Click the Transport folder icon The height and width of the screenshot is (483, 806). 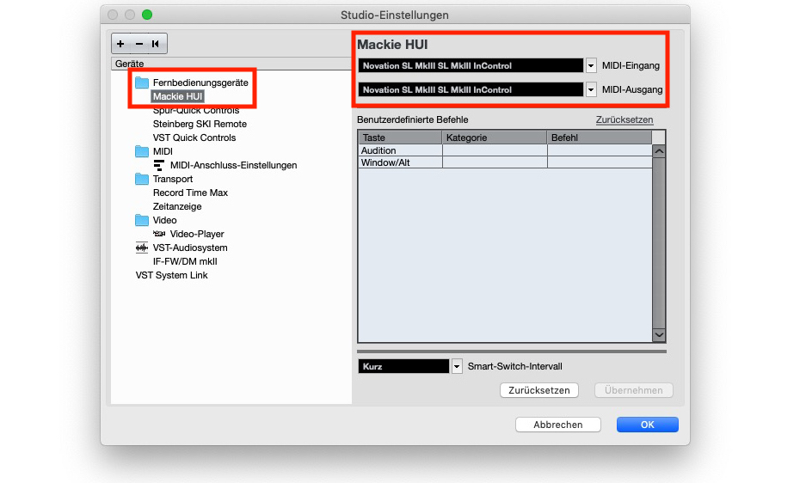click(142, 179)
